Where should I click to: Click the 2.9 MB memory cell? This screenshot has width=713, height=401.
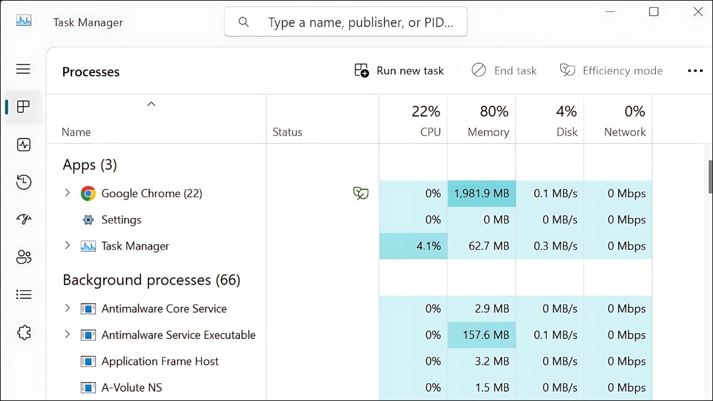point(482,309)
